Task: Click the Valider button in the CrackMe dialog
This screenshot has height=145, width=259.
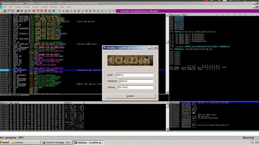Action: click(130, 96)
